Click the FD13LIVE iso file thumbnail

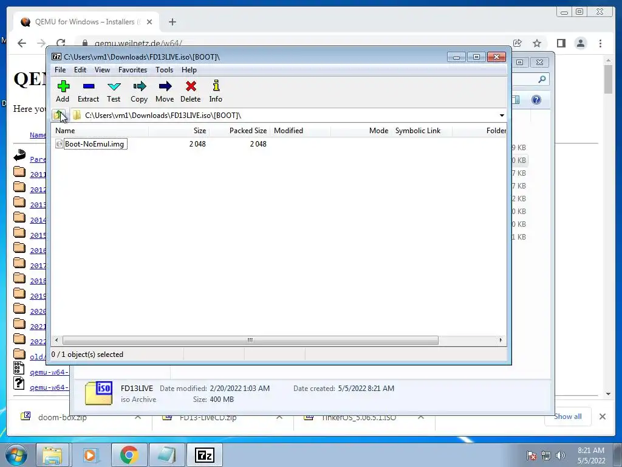[99, 393]
